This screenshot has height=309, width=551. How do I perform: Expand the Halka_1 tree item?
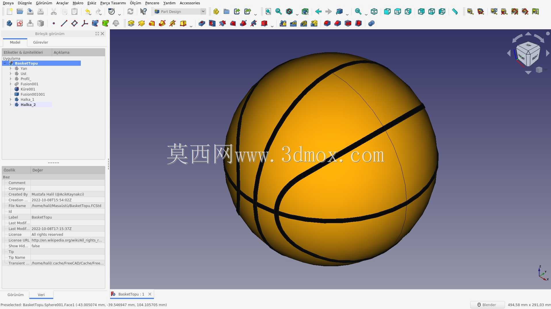tap(11, 99)
